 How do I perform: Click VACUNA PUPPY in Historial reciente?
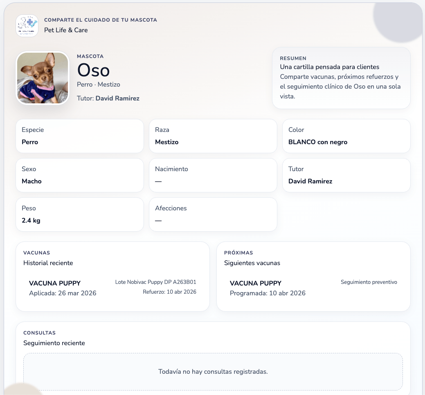pyautogui.click(x=55, y=283)
